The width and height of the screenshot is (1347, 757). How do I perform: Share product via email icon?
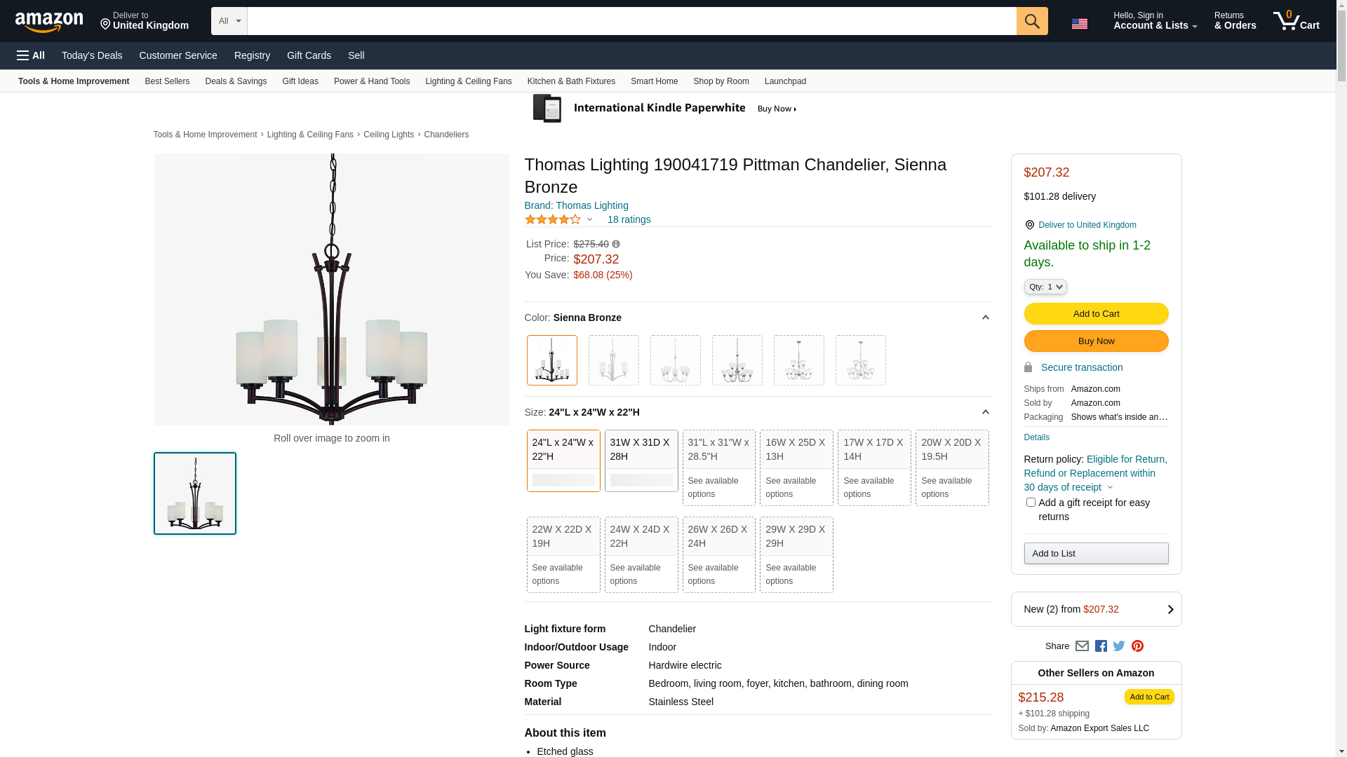point(1082,646)
